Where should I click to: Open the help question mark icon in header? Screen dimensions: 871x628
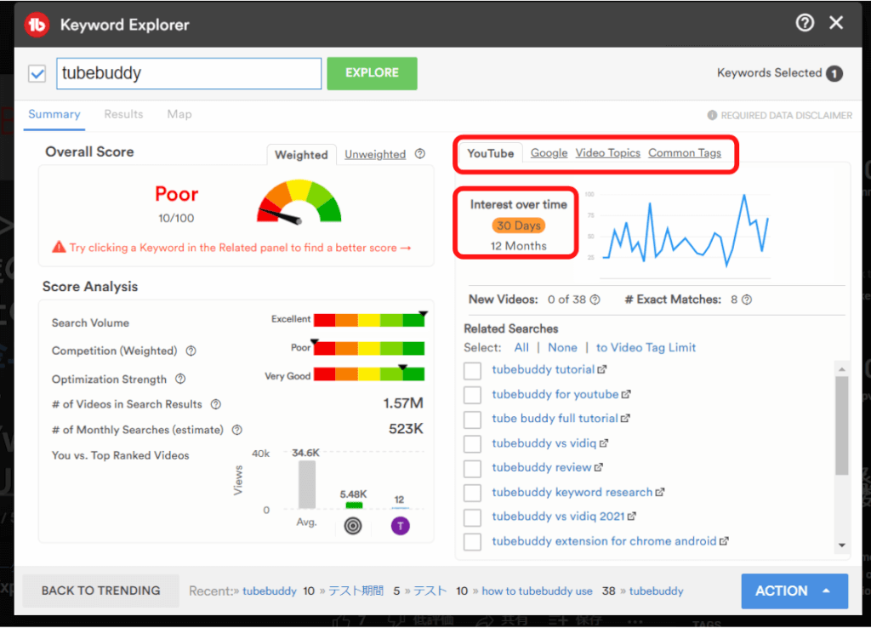coord(805,23)
